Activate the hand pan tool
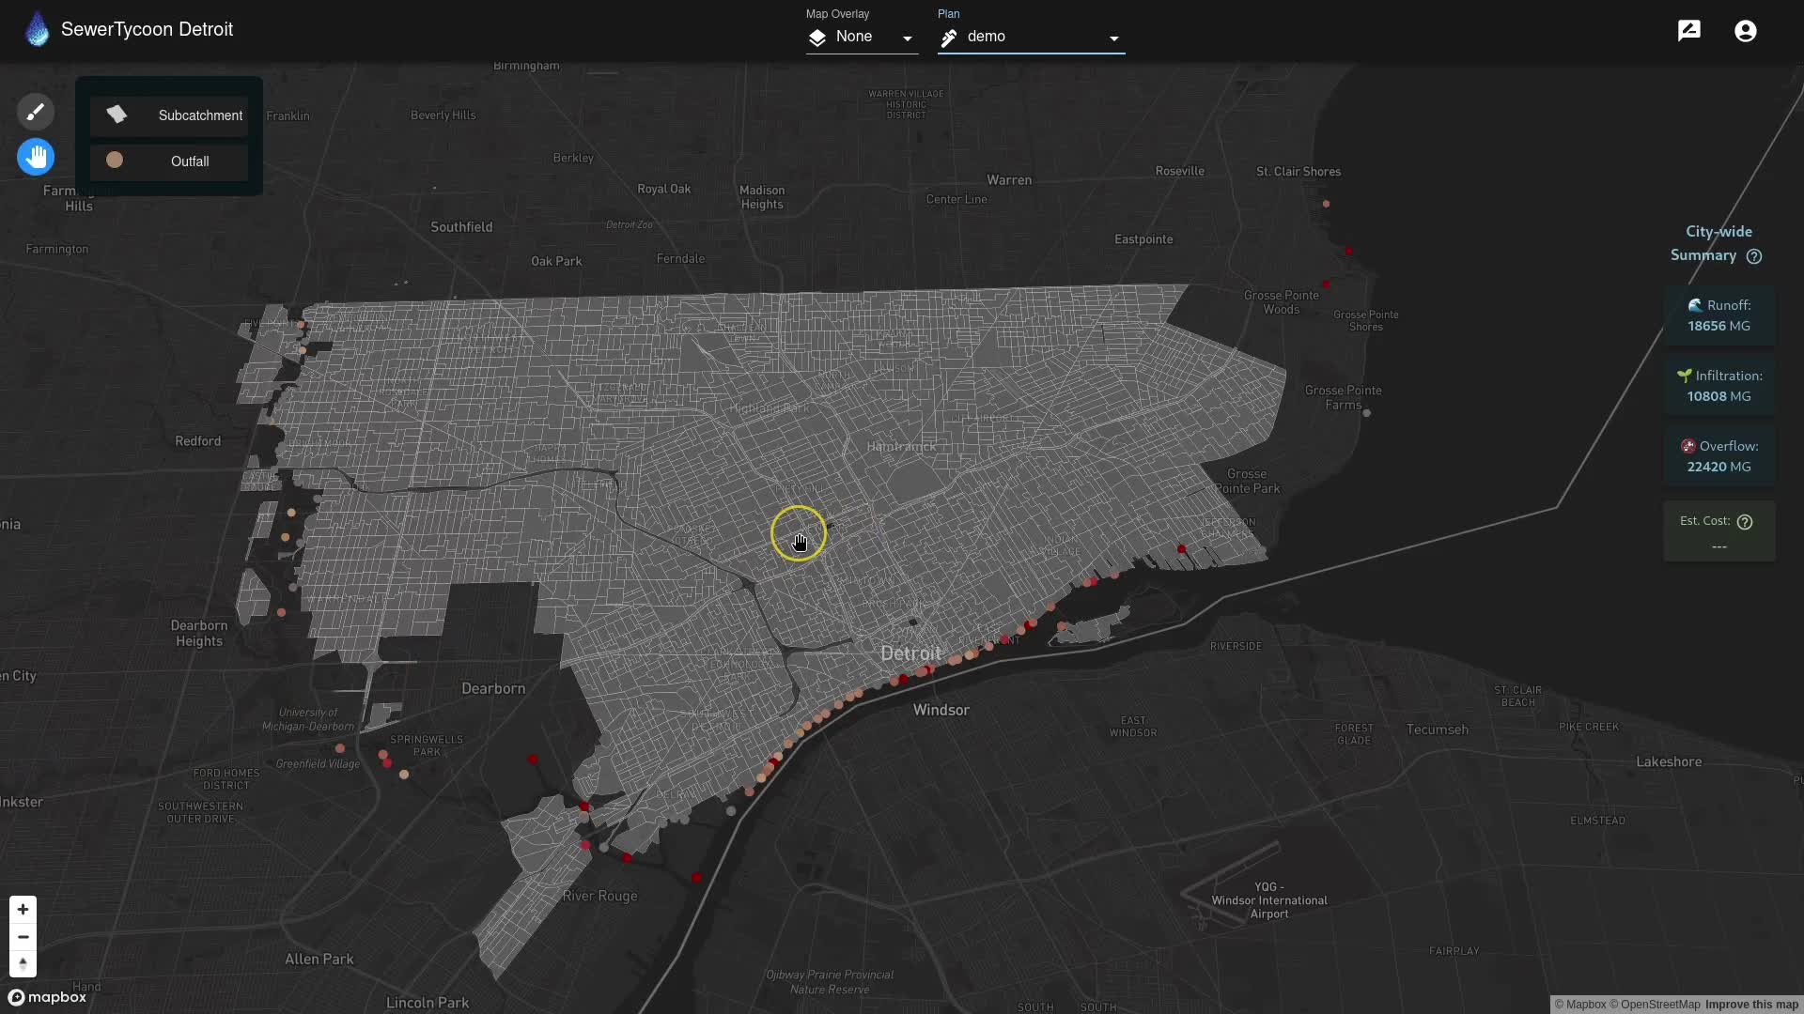This screenshot has height=1014, width=1804. [36, 157]
